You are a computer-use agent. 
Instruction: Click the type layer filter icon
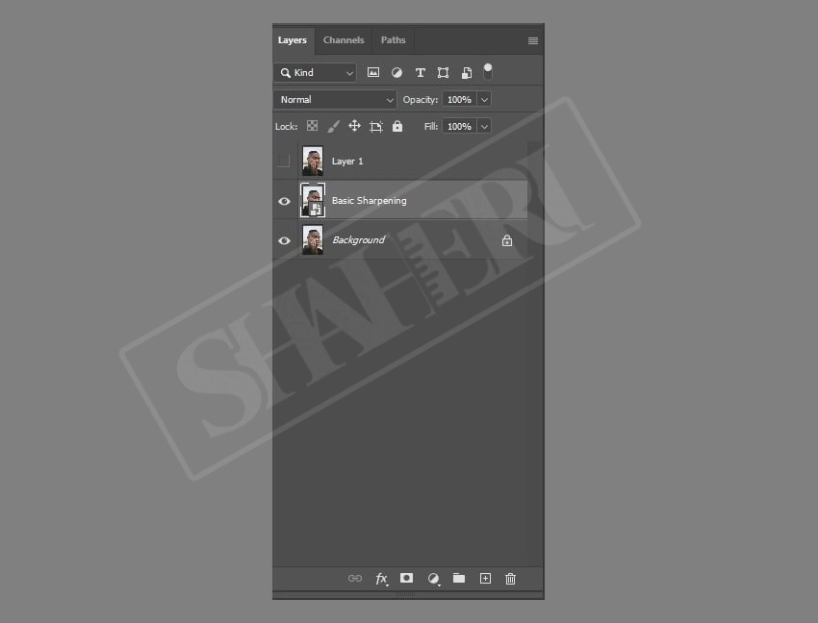[420, 73]
